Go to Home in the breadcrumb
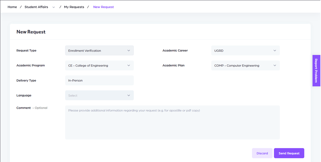 click(12, 7)
